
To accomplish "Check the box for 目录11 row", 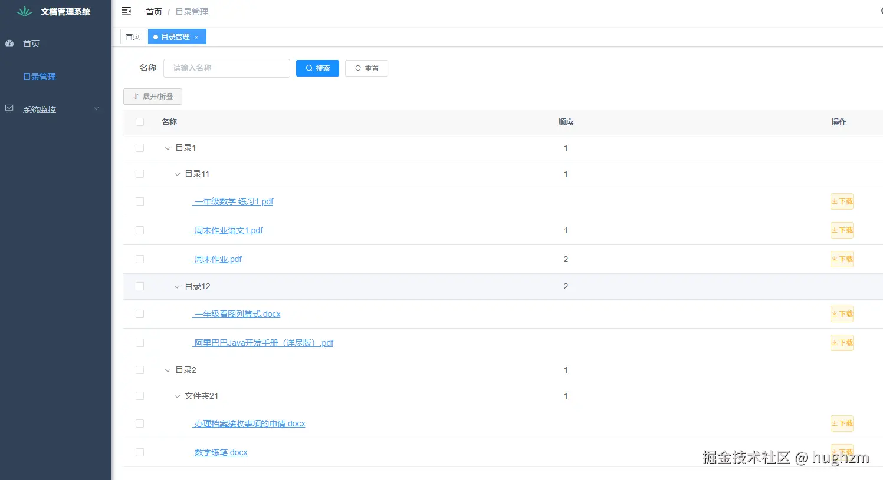I will pyautogui.click(x=140, y=174).
